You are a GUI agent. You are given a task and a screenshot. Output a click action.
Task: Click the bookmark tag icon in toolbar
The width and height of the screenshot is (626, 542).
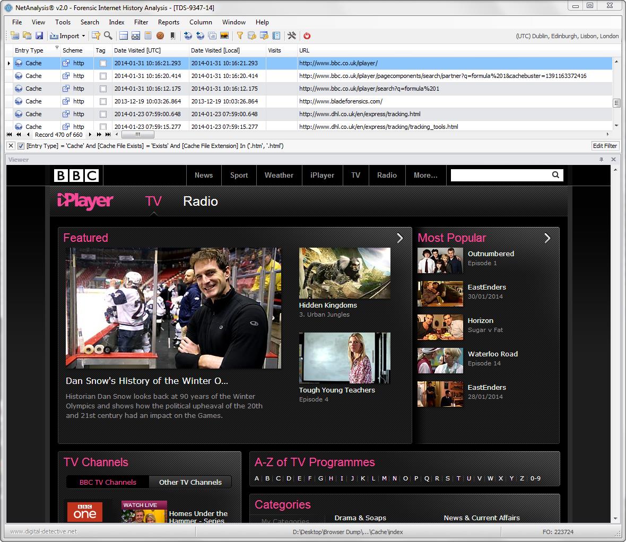pyautogui.click(x=172, y=36)
